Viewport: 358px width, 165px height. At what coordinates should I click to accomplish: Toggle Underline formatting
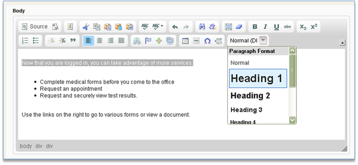click(x=276, y=27)
